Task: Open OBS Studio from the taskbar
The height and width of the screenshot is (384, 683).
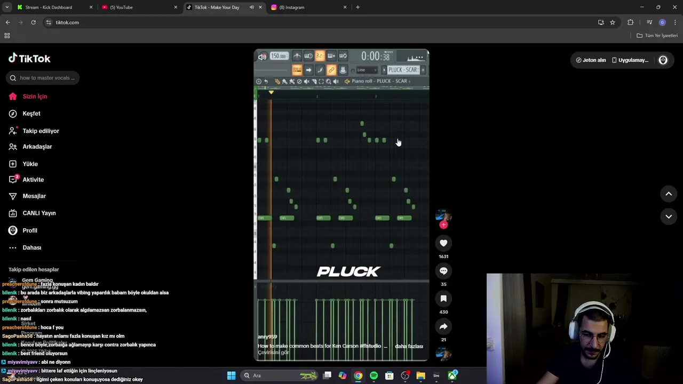Action: point(405,375)
